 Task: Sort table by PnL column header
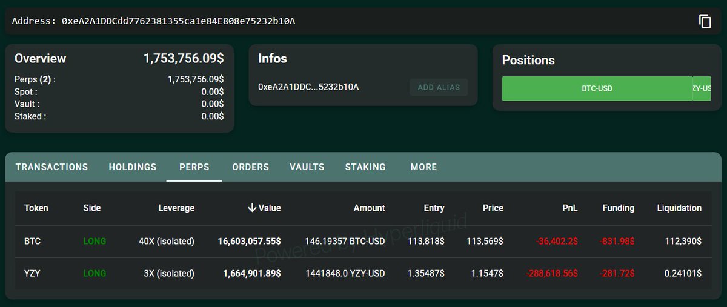coord(569,208)
